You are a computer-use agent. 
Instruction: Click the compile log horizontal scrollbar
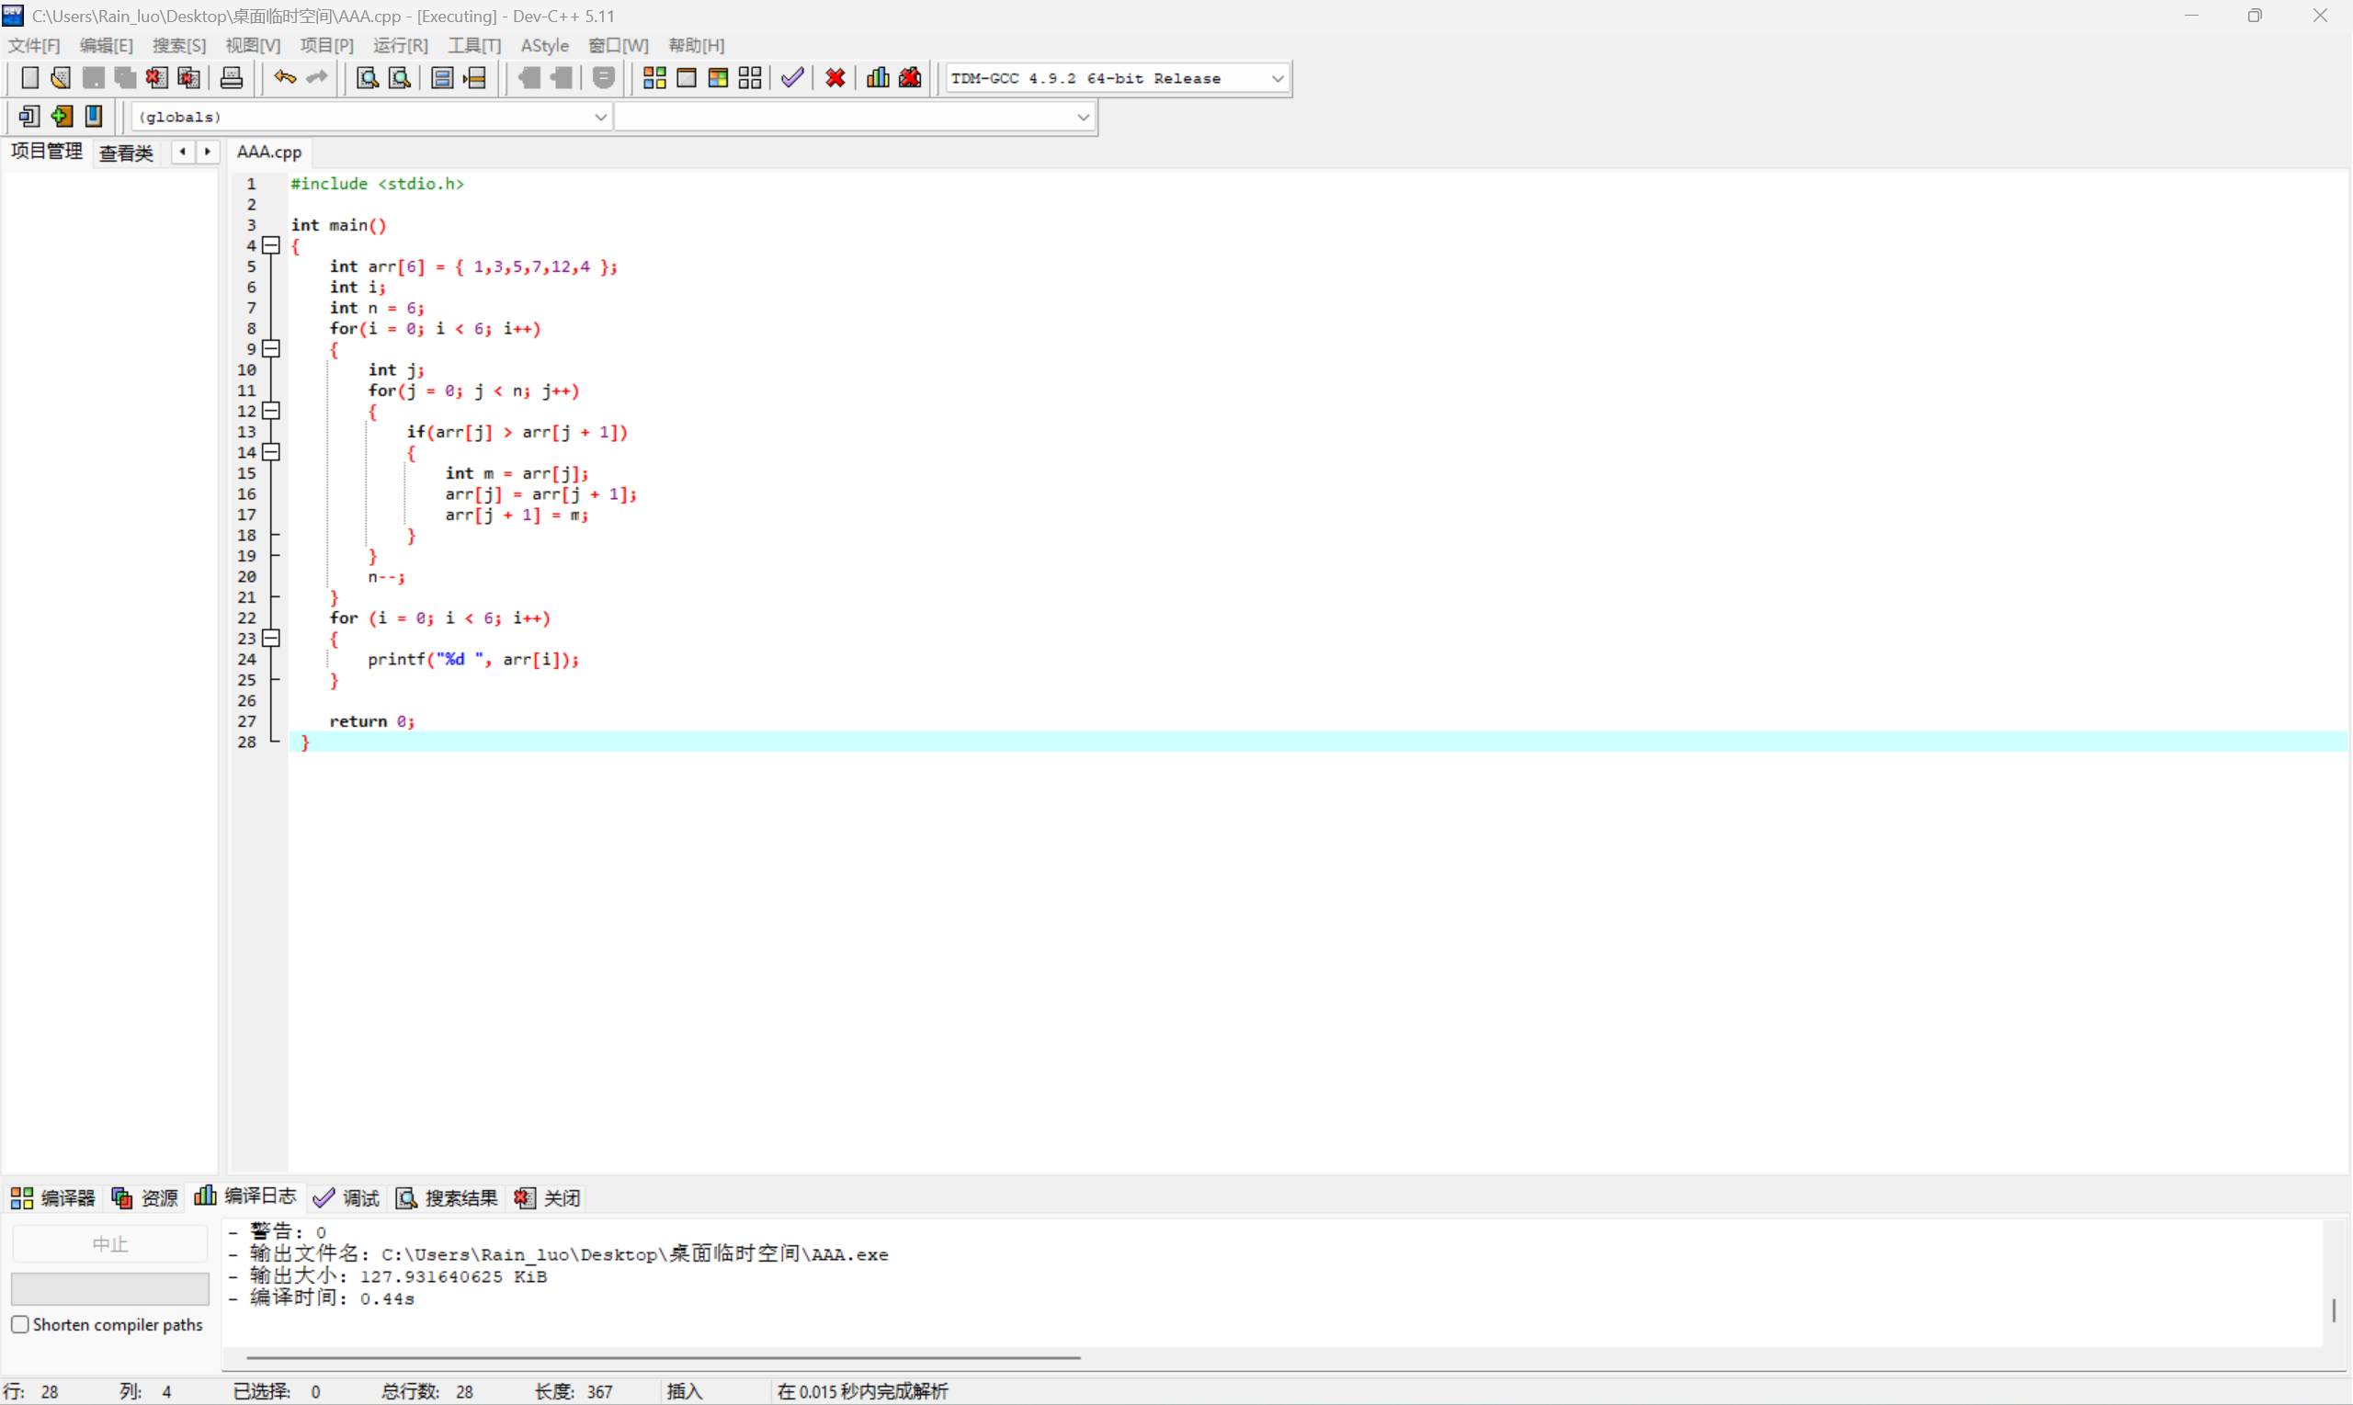(x=663, y=1357)
